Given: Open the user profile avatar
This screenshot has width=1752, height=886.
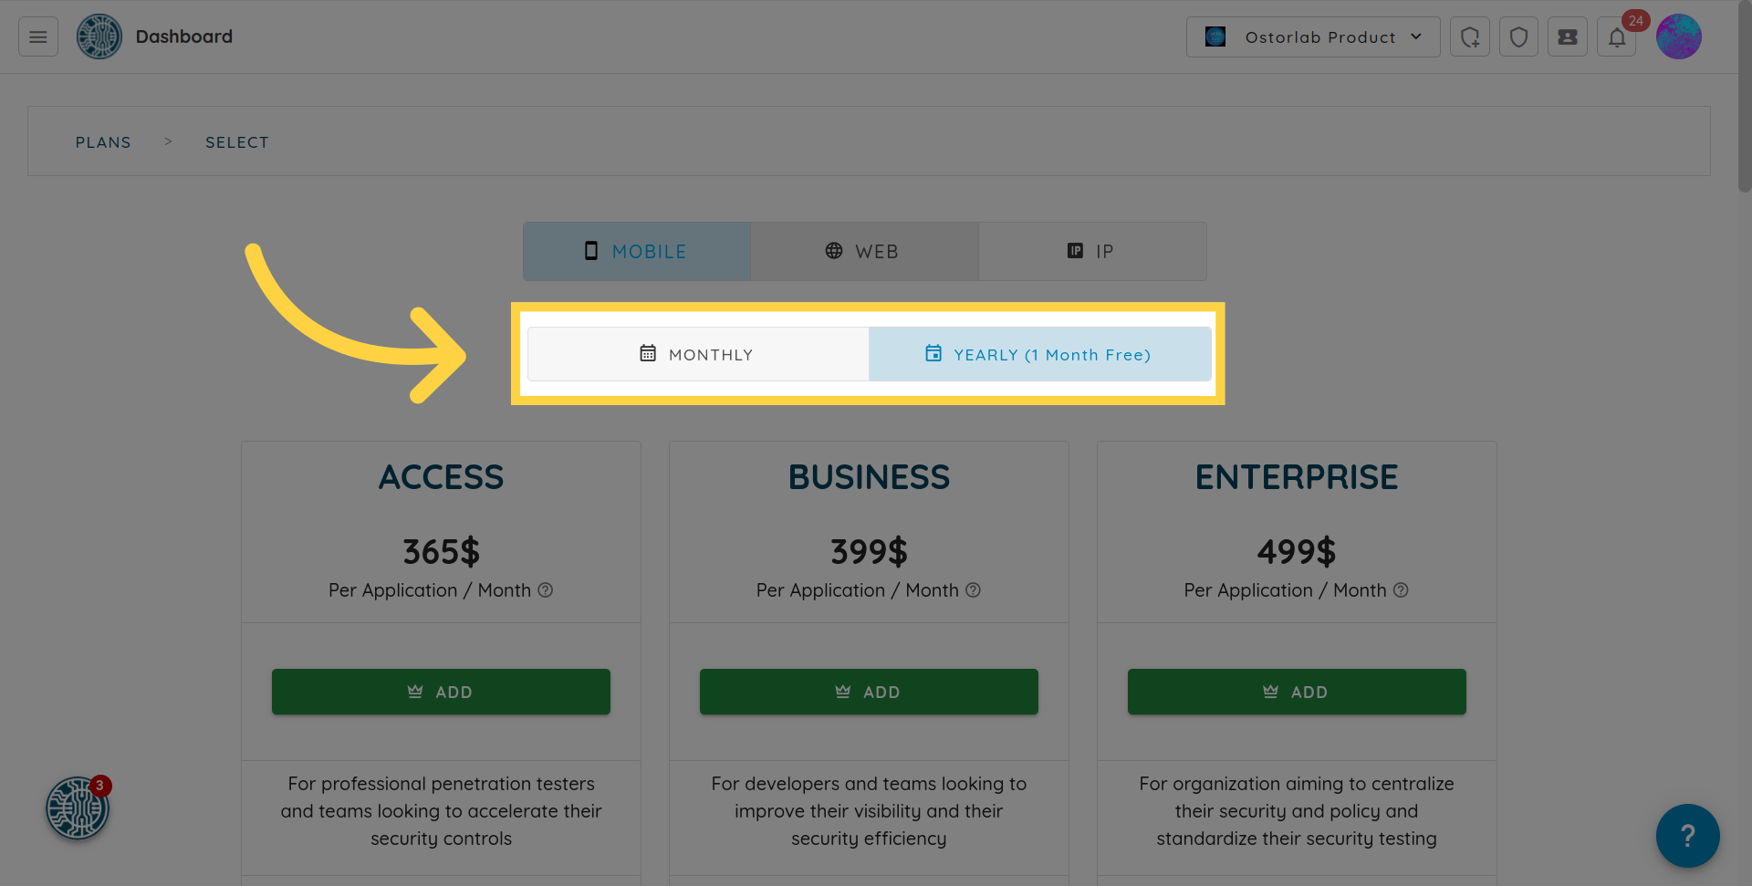Looking at the screenshot, I should [x=1678, y=37].
